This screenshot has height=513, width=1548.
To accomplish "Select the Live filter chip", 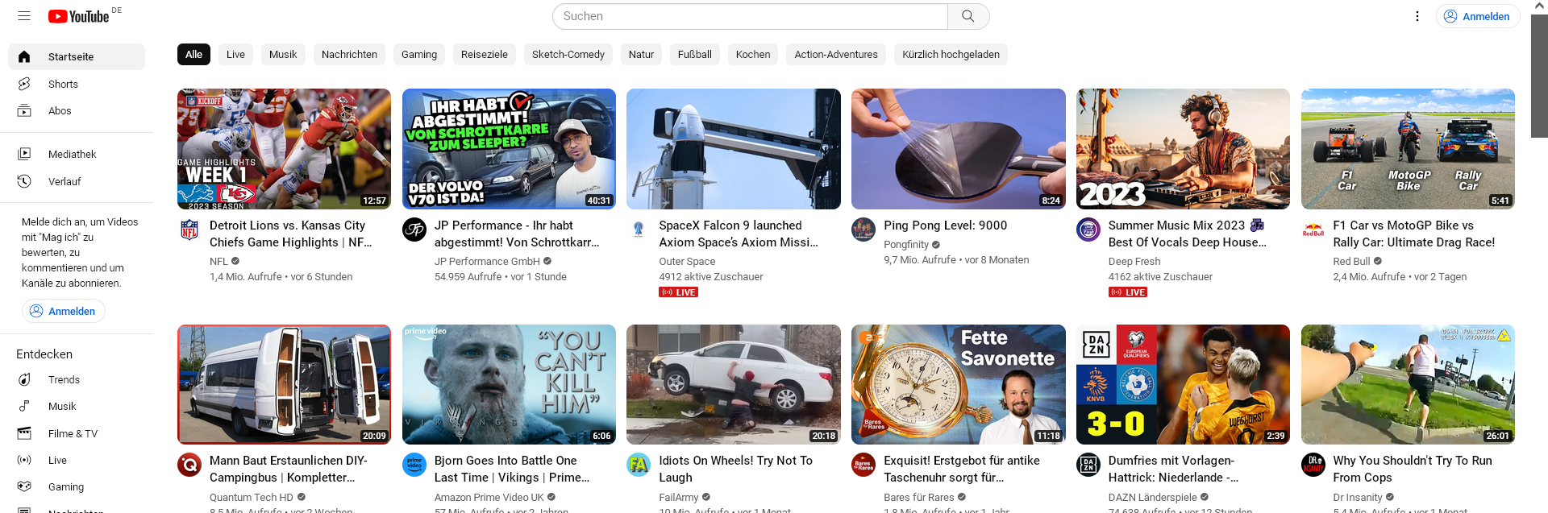I will [235, 54].
